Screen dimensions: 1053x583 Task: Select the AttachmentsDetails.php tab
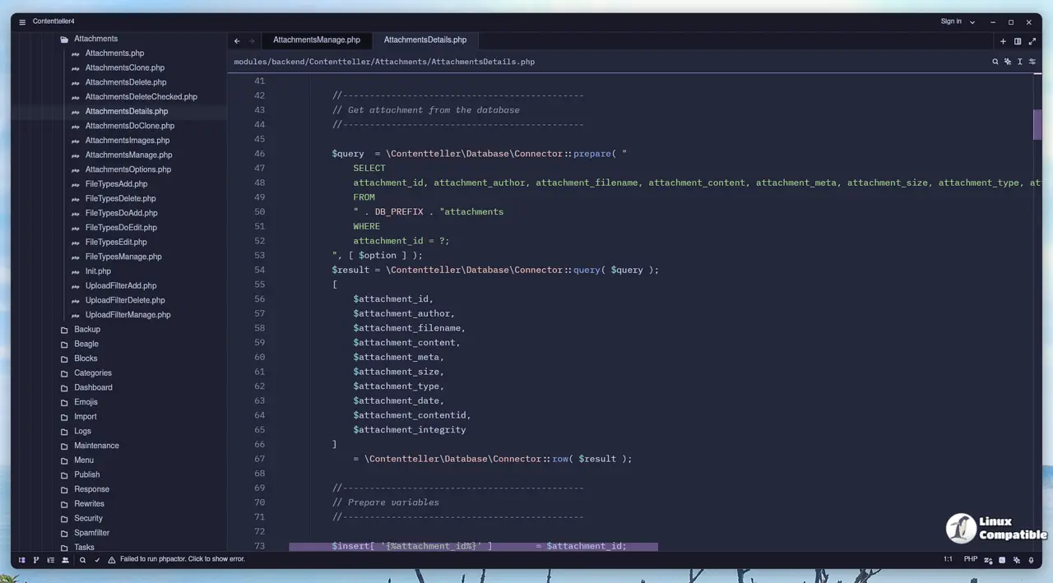point(424,40)
